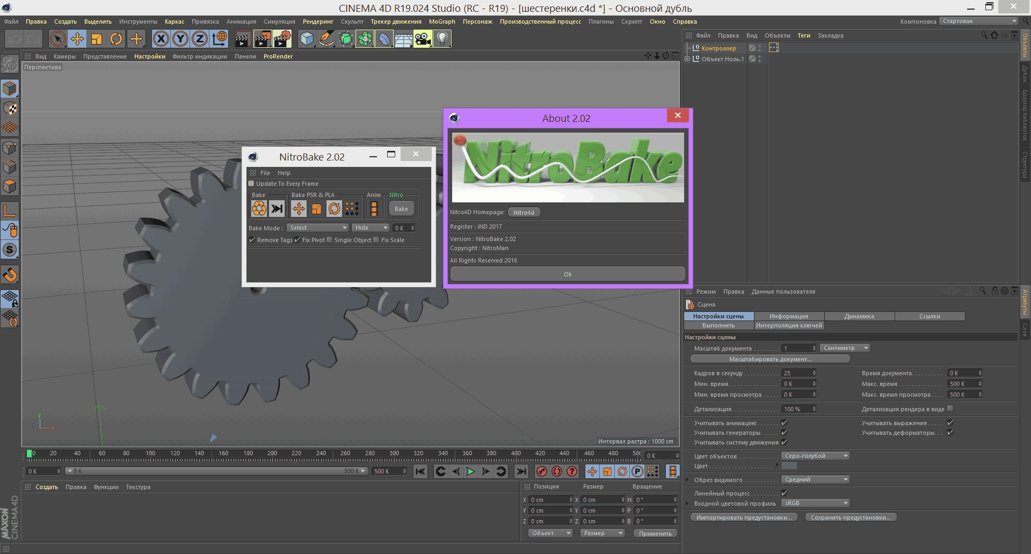This screenshot has height=554, width=1031.
Task: Toggle X axis lock
Action: coord(161,39)
